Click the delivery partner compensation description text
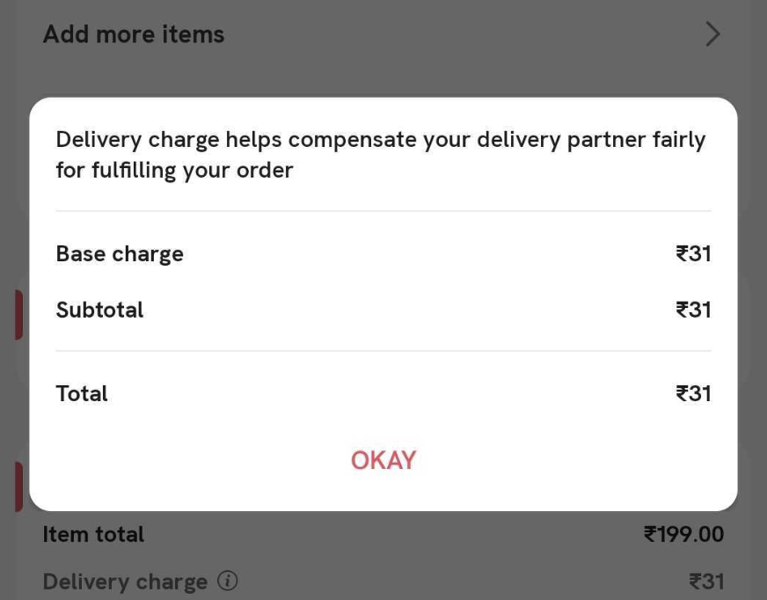 click(x=380, y=155)
